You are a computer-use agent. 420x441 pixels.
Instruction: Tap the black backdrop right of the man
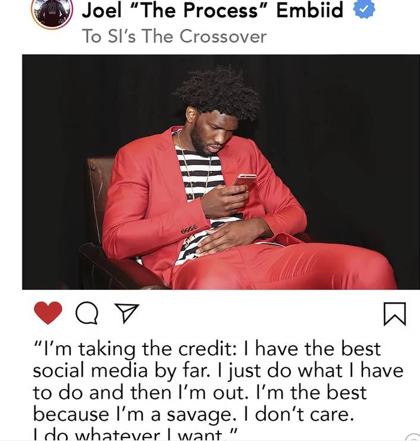(x=352, y=140)
